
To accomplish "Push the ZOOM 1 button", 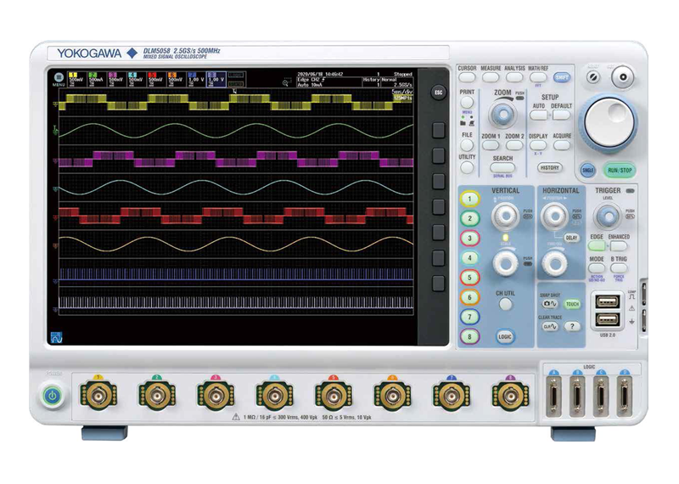I will coord(491,145).
